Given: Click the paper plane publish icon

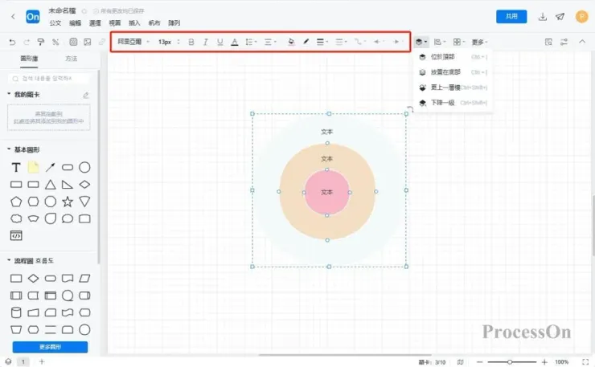Looking at the screenshot, I should coord(560,17).
